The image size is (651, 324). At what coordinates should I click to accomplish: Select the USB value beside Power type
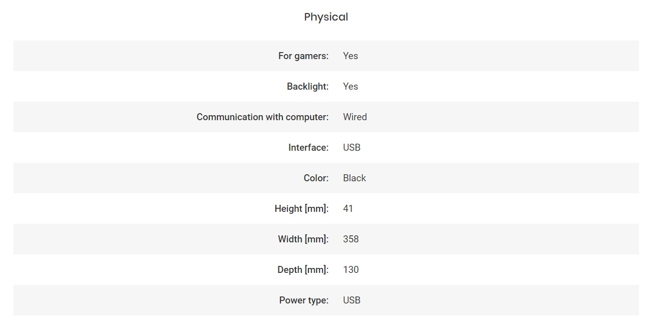pyautogui.click(x=352, y=300)
